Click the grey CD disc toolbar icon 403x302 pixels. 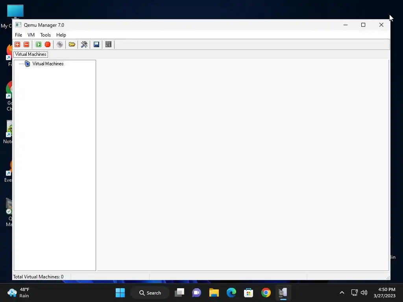60,44
